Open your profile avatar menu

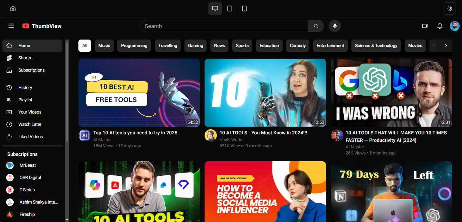point(454,26)
